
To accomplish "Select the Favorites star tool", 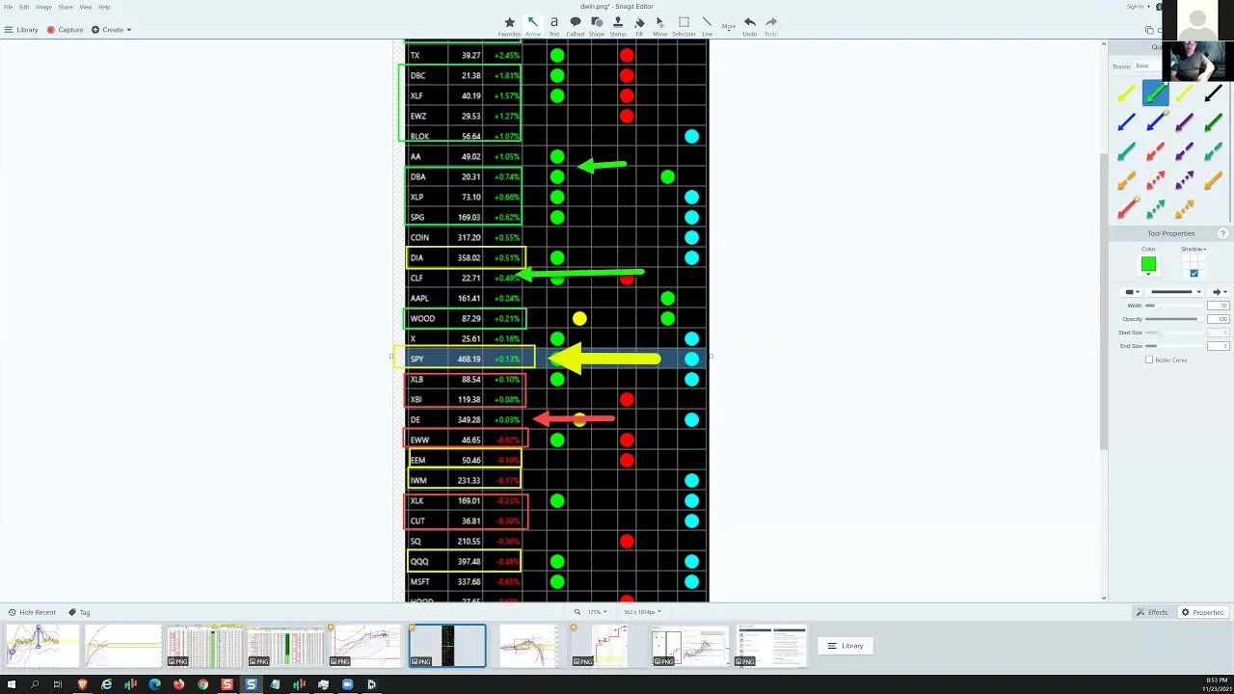I will tap(510, 25).
